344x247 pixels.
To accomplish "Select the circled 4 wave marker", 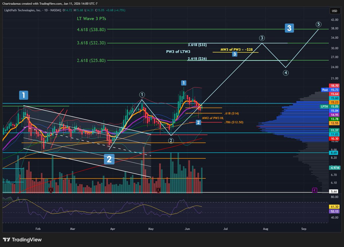I will pos(286,73).
